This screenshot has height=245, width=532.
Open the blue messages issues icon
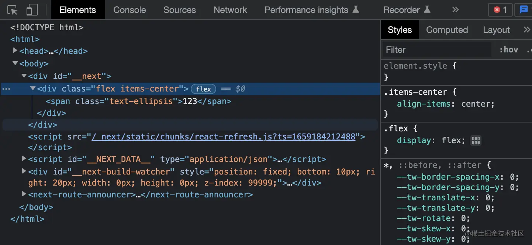(x=524, y=10)
